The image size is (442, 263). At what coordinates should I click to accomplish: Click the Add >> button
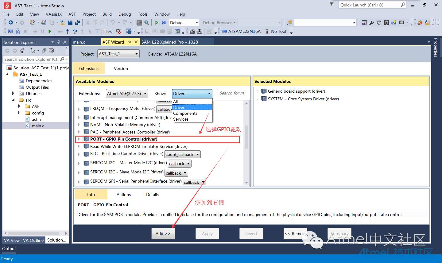[x=163, y=234]
